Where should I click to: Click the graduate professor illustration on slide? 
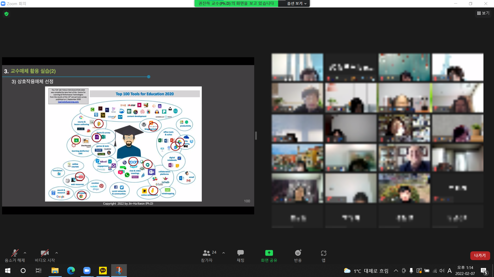coord(129,142)
